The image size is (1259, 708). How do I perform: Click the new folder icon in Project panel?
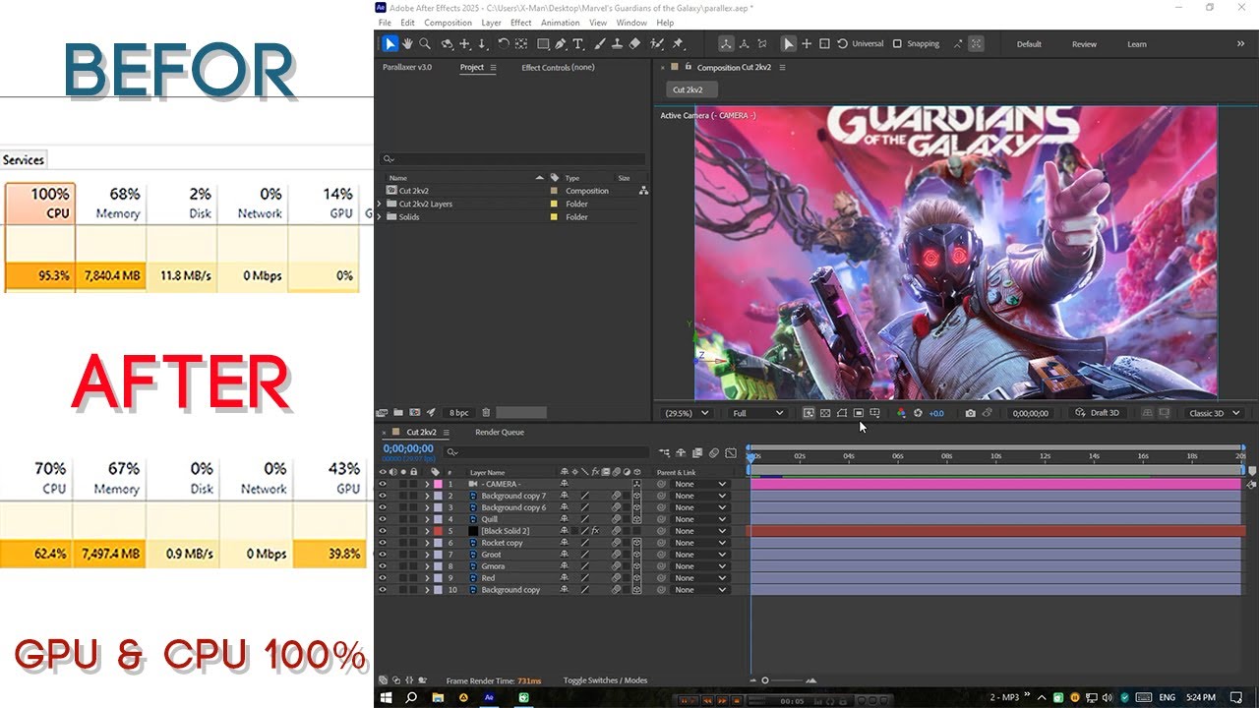[x=398, y=412]
